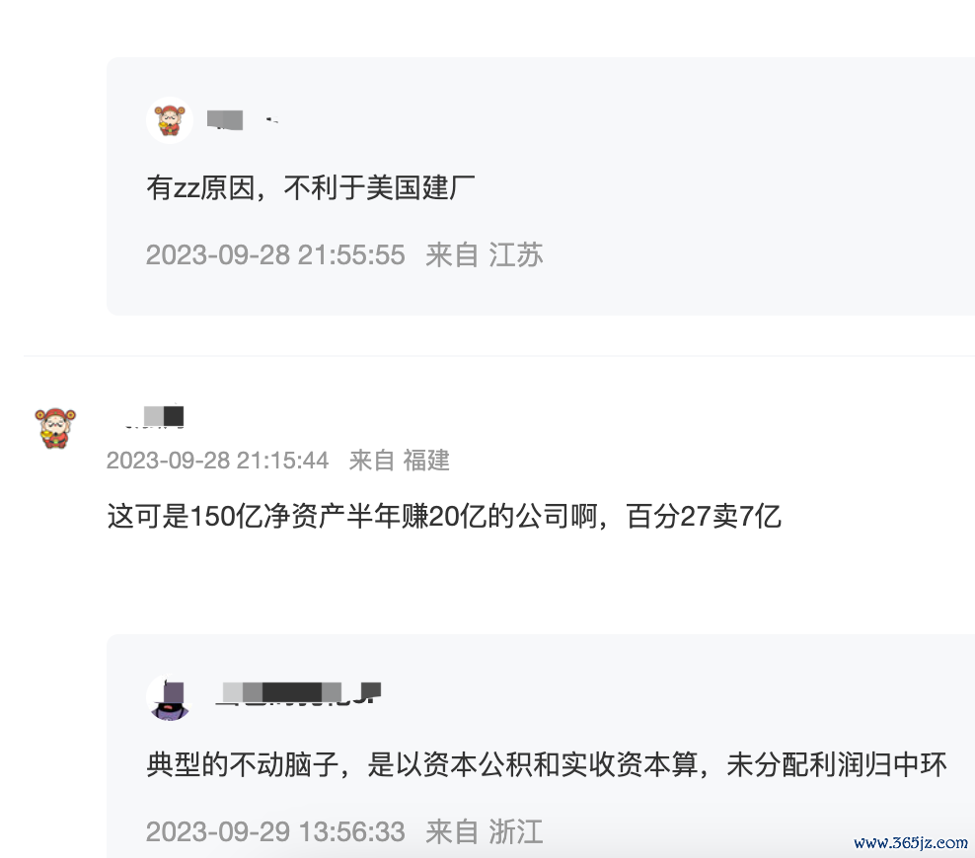
Task: Open blurred username above the 21:15:44 timestamp
Action: pos(154,416)
